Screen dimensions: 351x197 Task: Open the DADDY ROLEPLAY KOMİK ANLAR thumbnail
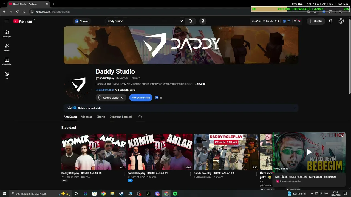click(x=226, y=152)
